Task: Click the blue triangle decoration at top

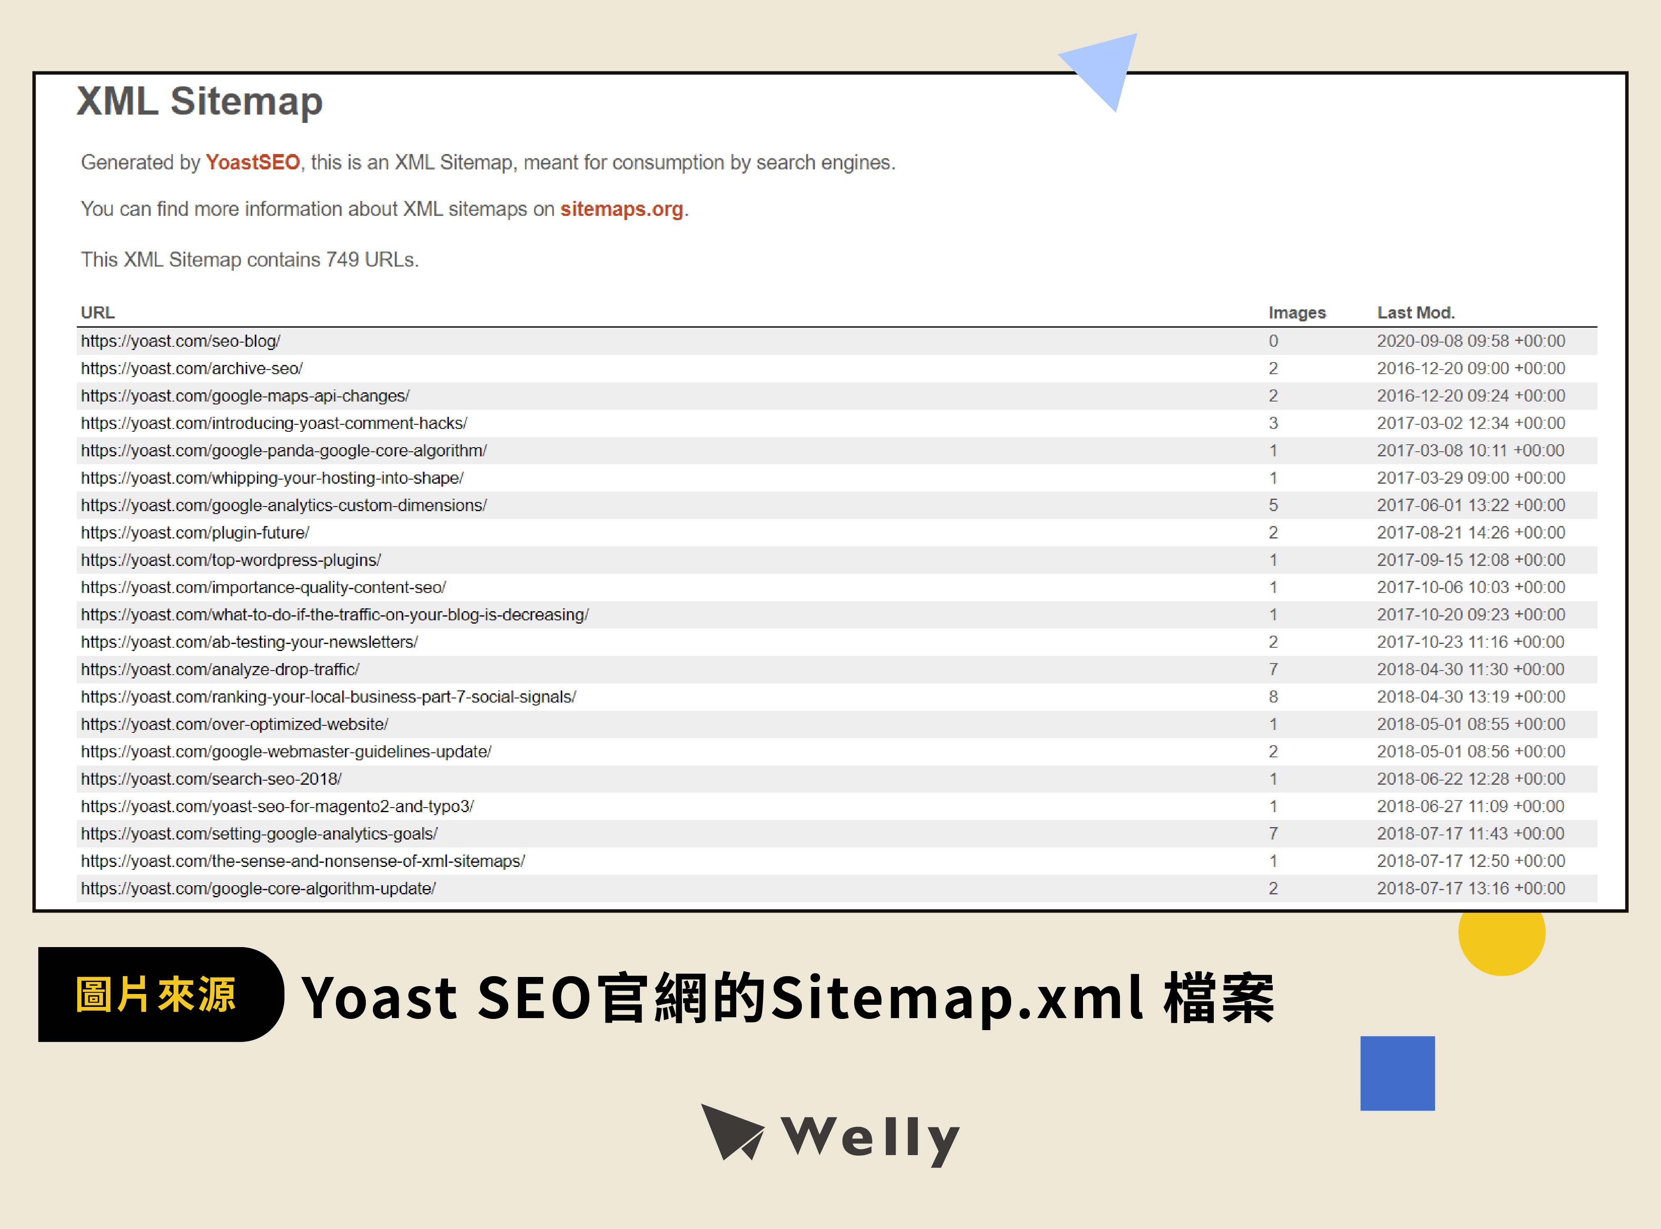Action: [1101, 71]
